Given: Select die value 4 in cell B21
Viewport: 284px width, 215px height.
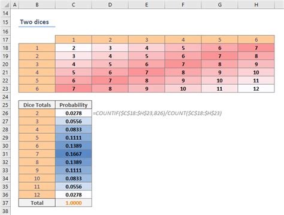Looking at the screenshot, I should 37,72.
